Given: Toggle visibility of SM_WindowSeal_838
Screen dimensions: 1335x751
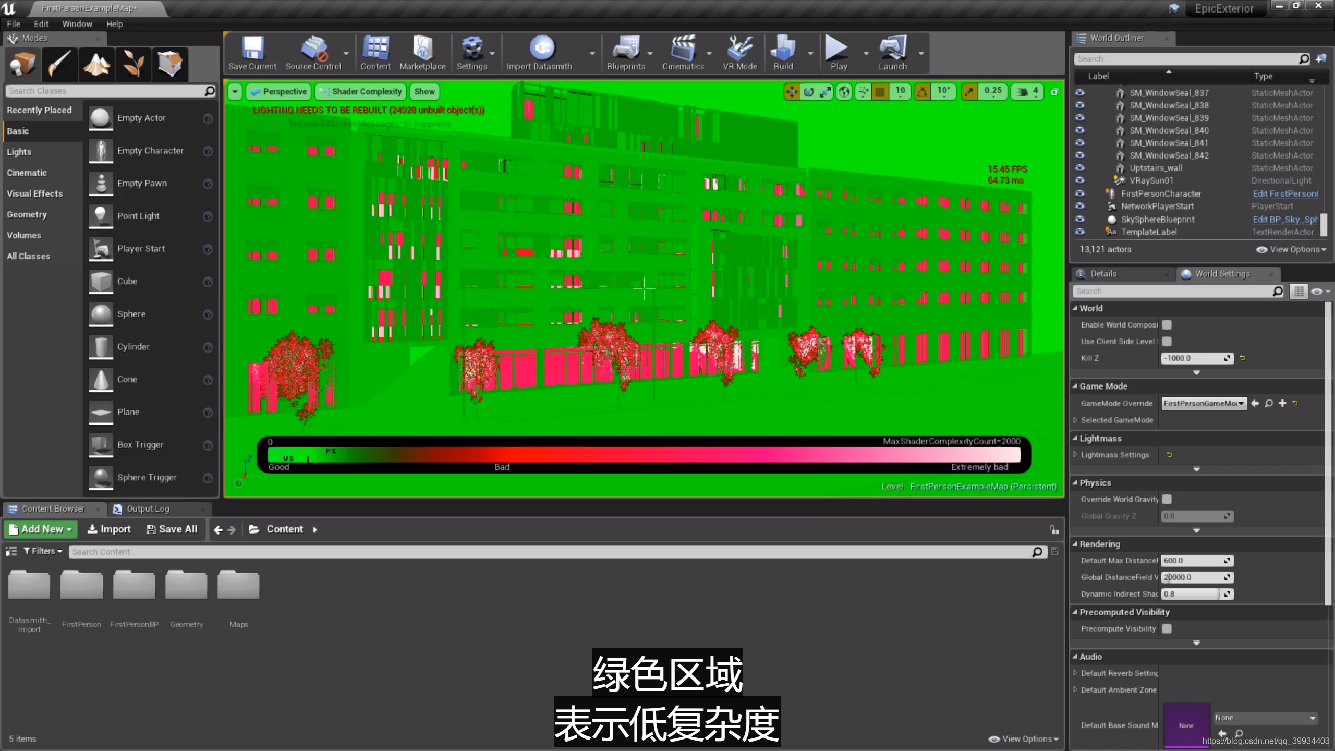Looking at the screenshot, I should (1081, 105).
